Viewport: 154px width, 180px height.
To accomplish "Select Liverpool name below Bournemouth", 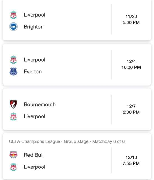I will [35, 116].
